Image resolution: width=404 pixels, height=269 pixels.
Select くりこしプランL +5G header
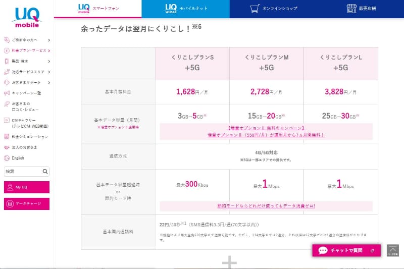coord(341,63)
